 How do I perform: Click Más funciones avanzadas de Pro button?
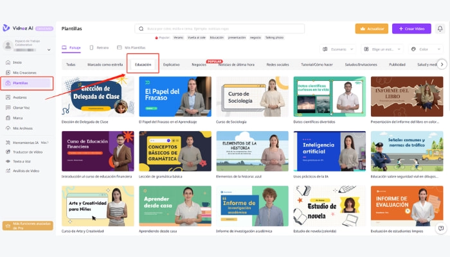tap(28, 226)
